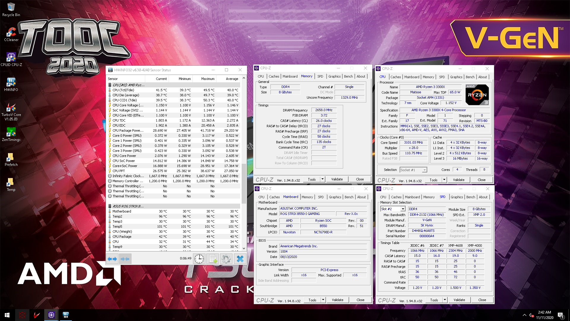Open Tools dropdown arrow in Memory CPU-Z window
Viewport: 570px width, 321px height.
[322, 179]
